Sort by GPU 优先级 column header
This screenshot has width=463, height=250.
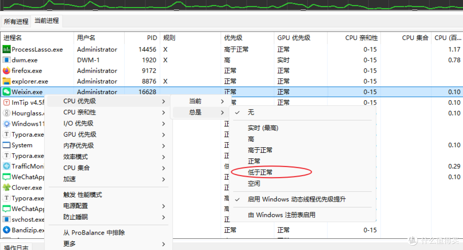[301, 38]
